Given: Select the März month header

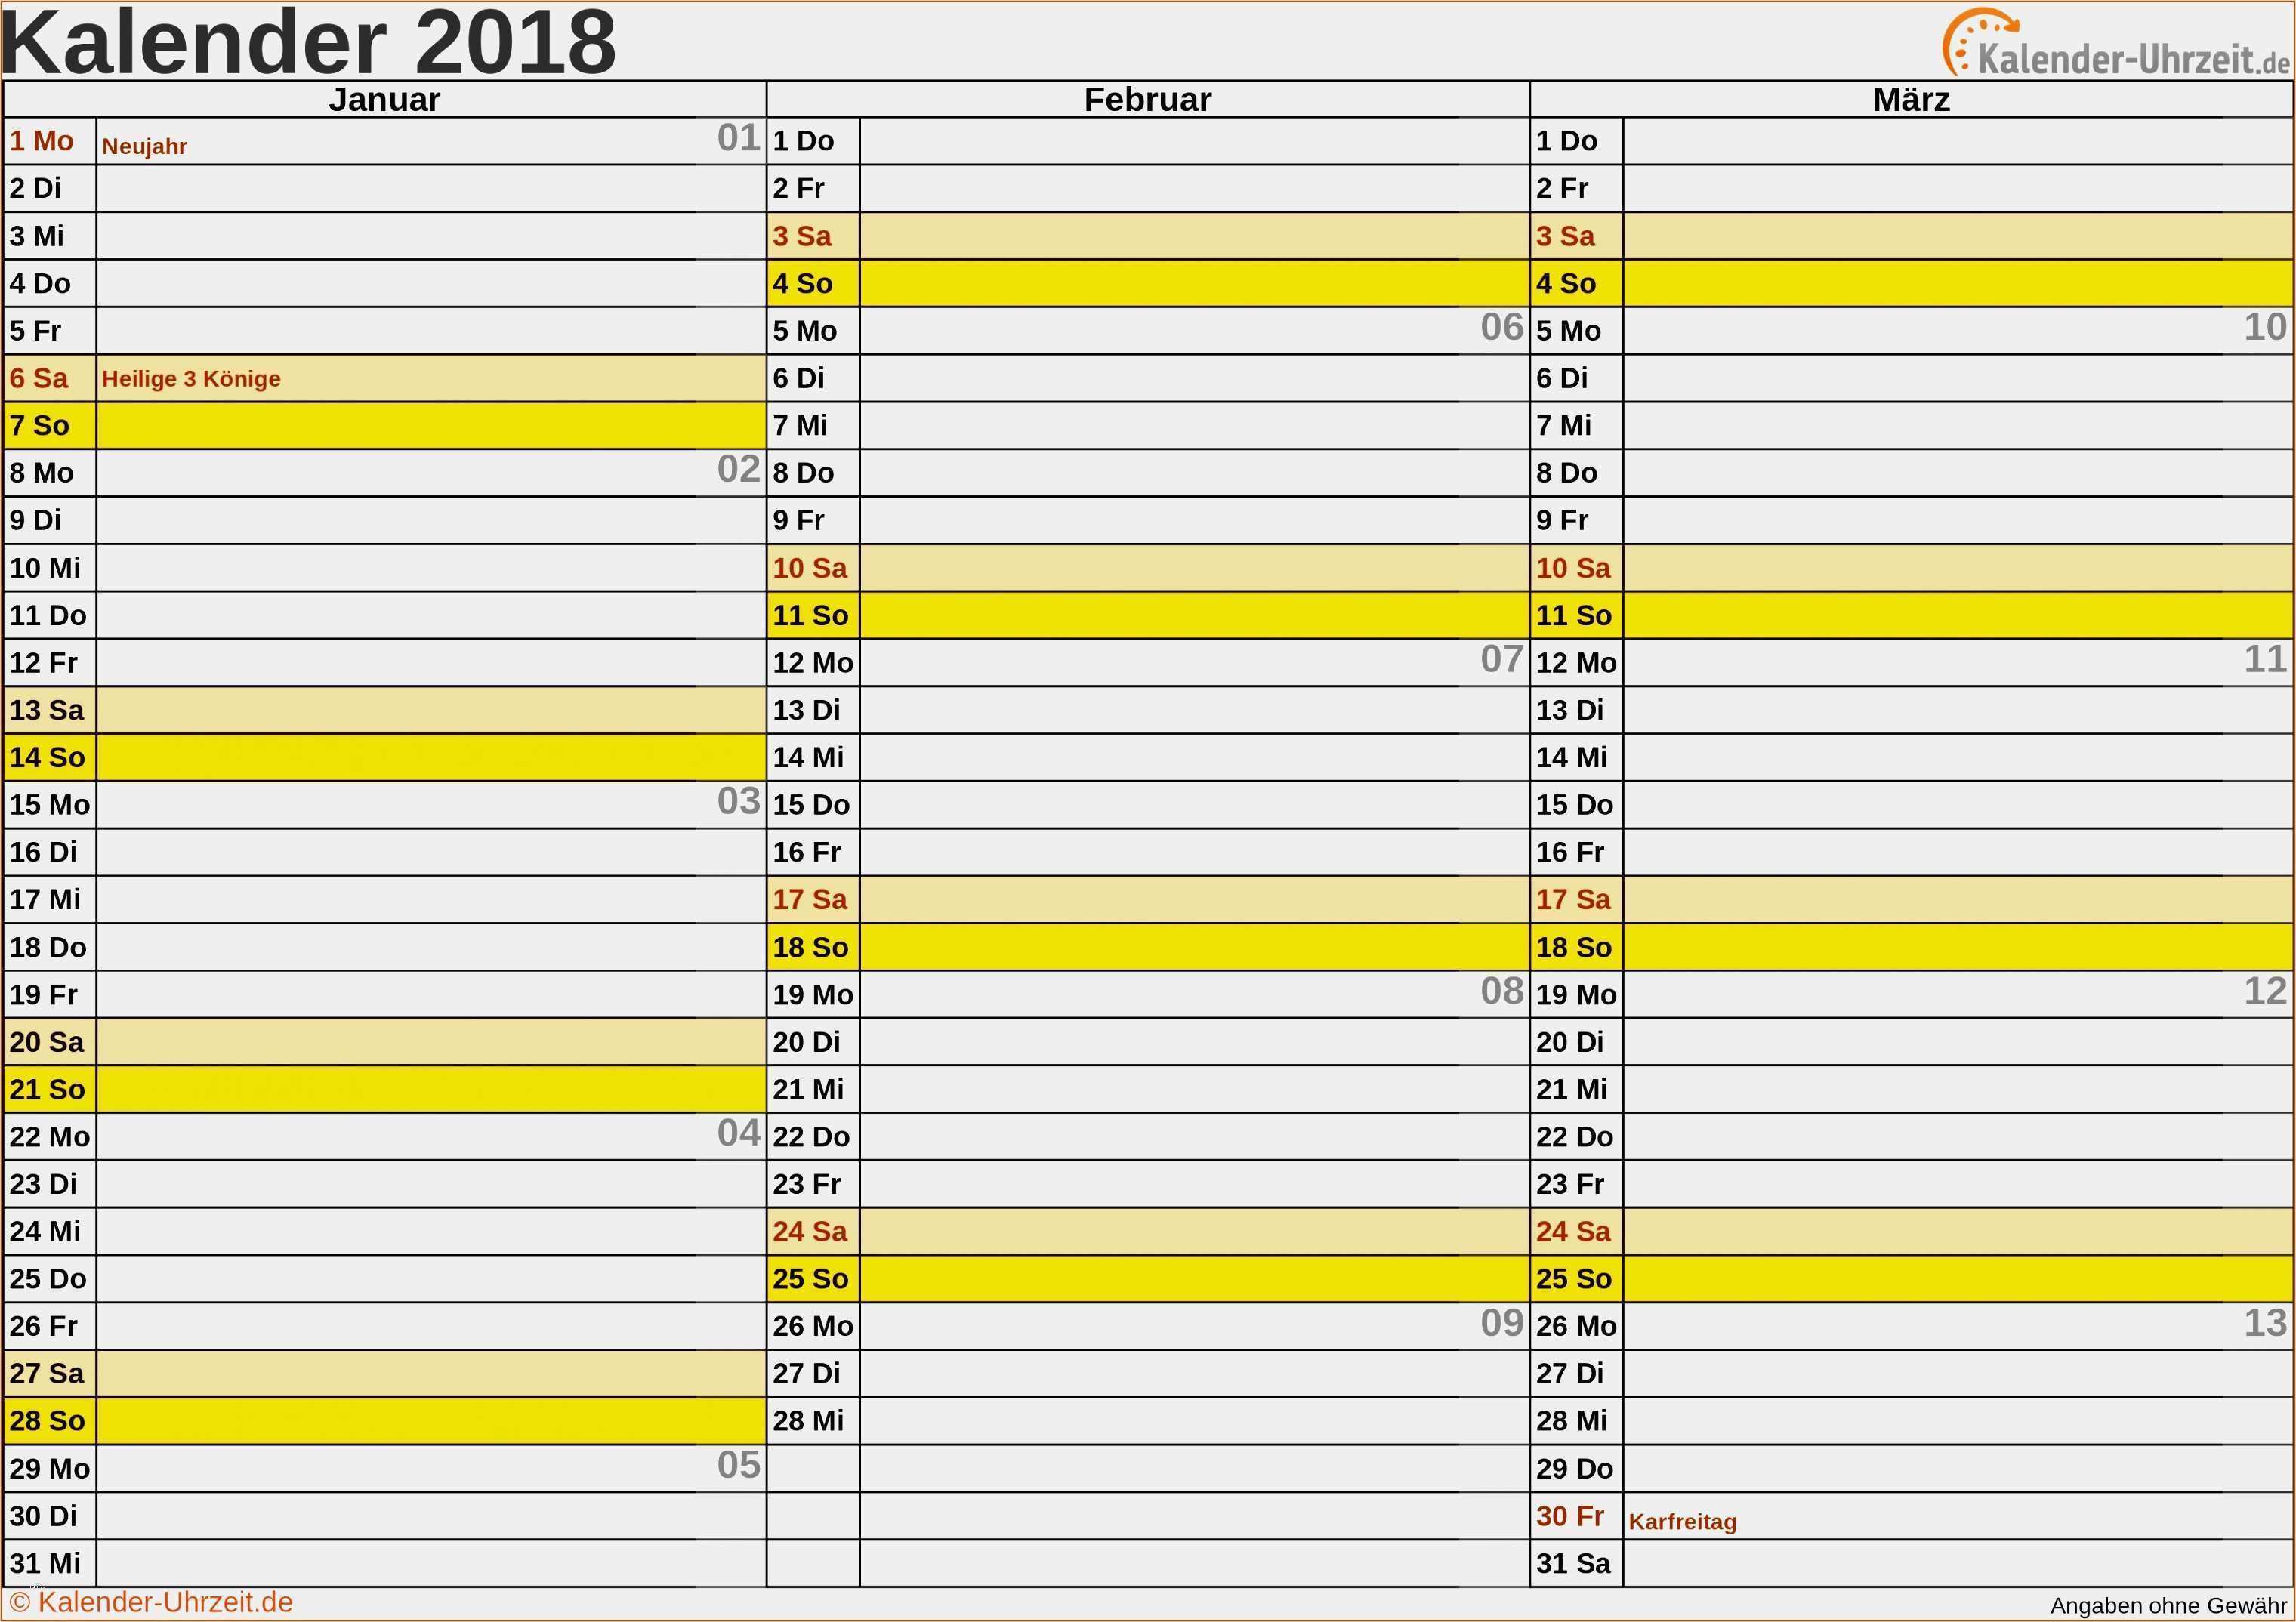Looking at the screenshot, I should [1911, 100].
